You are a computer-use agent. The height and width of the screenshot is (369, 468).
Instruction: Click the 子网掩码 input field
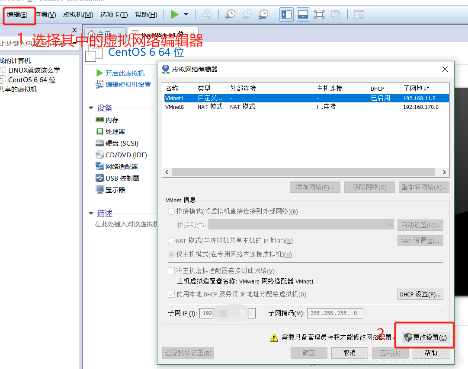coord(335,313)
